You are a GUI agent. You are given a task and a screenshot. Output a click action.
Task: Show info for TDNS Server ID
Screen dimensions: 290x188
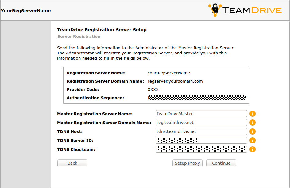253,140
